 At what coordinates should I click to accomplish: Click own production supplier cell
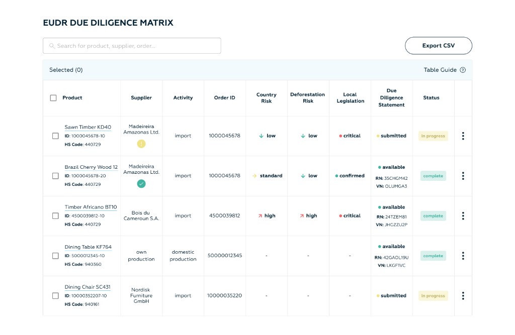click(141, 256)
